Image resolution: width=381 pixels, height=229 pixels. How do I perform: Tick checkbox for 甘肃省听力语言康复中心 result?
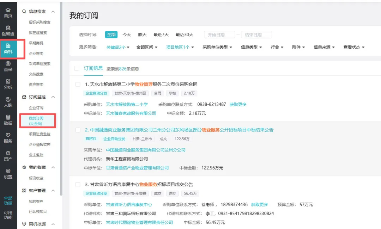click(78, 185)
